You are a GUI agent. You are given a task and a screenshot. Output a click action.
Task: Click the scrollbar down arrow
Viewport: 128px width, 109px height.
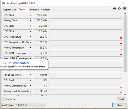coord(125,95)
